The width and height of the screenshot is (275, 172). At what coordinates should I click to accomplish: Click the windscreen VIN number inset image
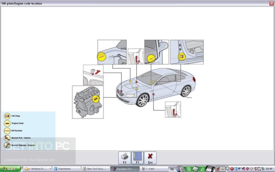(156, 52)
